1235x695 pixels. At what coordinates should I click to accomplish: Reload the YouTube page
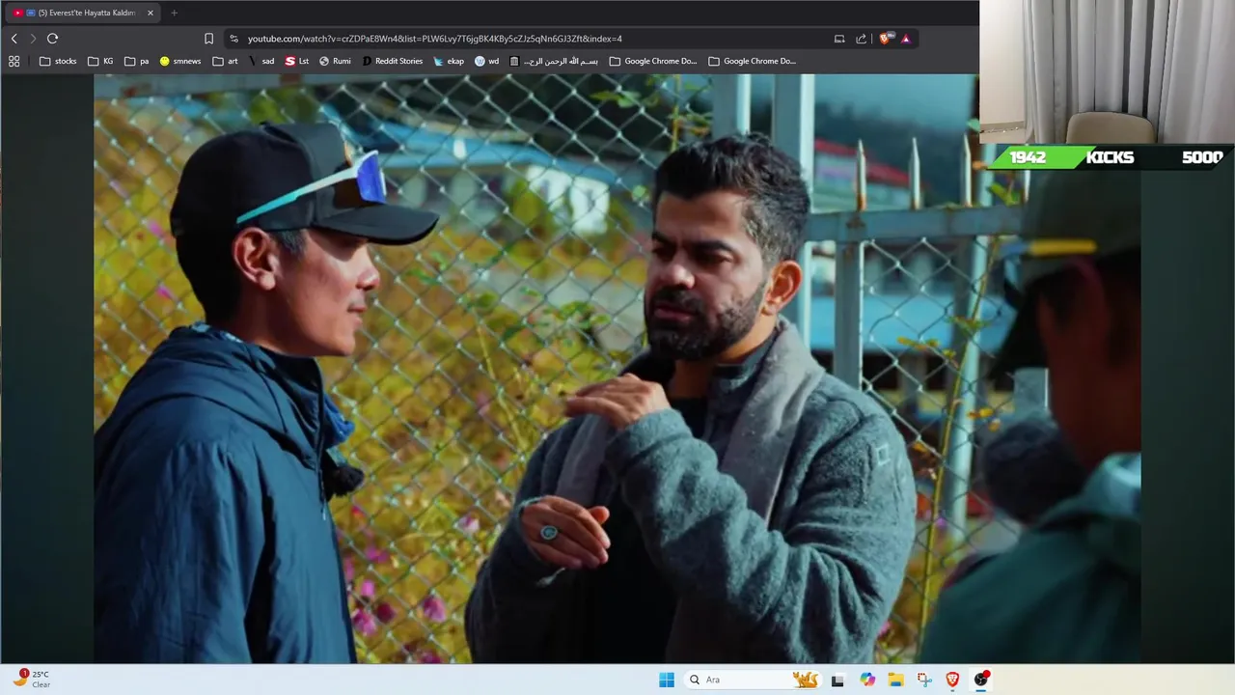coord(52,39)
